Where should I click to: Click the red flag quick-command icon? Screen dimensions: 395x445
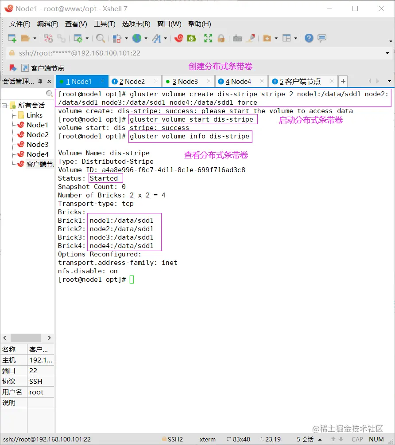click(13, 68)
